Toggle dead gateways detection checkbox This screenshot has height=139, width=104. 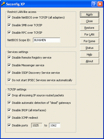(x=9, y=103)
